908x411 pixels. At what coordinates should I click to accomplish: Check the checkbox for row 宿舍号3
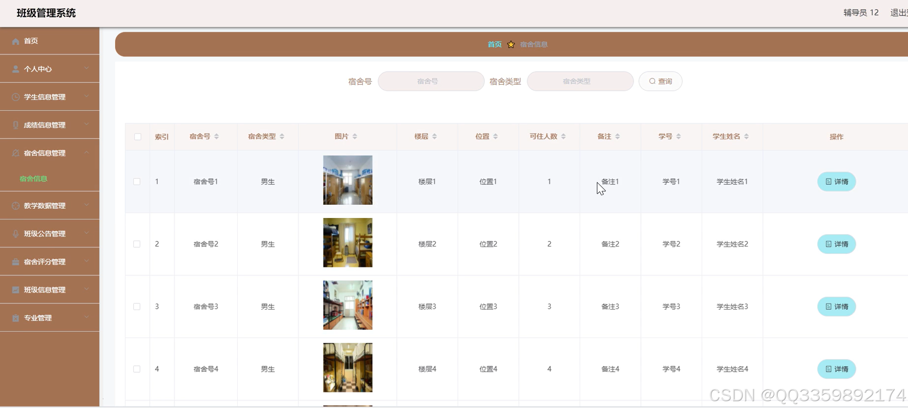click(137, 306)
